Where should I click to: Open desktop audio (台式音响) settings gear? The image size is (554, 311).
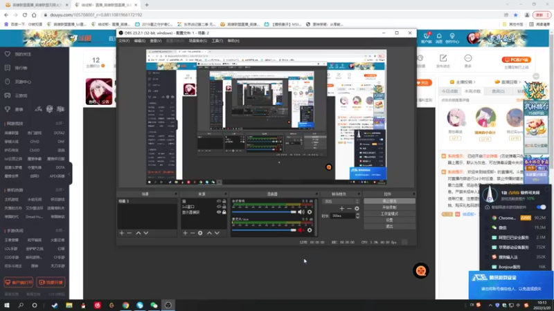[x=310, y=212]
